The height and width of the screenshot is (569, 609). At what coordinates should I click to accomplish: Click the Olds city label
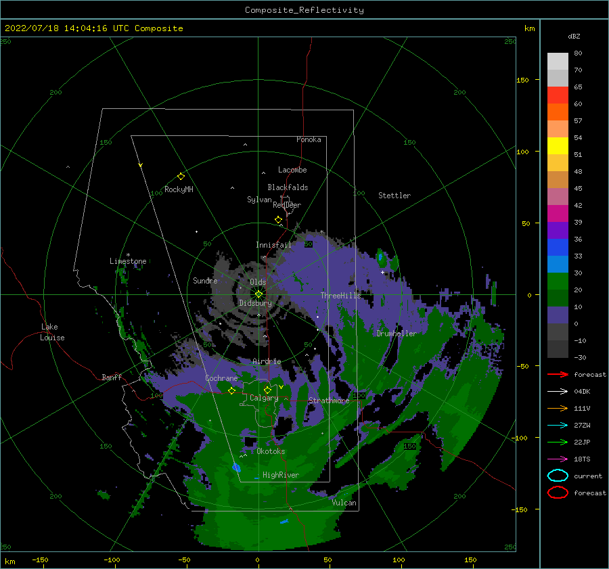click(258, 282)
